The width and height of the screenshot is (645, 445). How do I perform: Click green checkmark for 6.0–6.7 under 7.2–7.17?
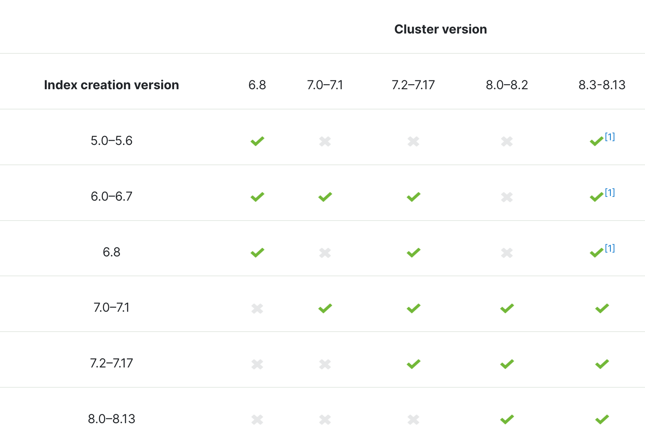(x=413, y=197)
